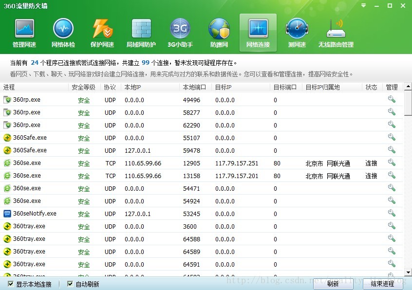Click scrollbar up arrow
The width and height of the screenshot is (412, 290).
point(408,86)
